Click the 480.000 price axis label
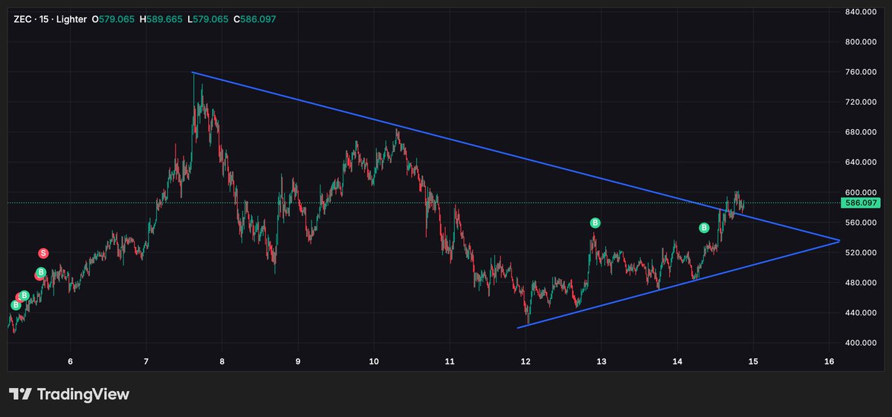Image resolution: width=892 pixels, height=417 pixels. [861, 283]
